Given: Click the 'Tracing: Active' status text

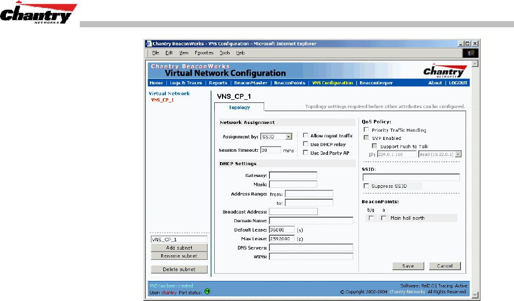Looking at the screenshot, I should 453,286.
